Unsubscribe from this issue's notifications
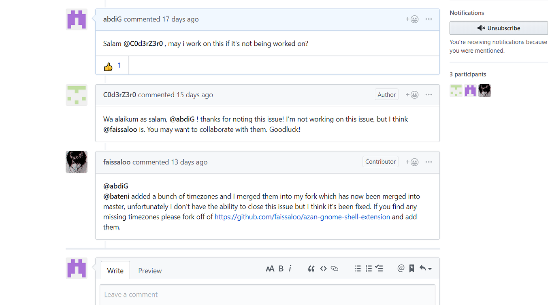Screen dimensions: 550x305 [x=498, y=28]
